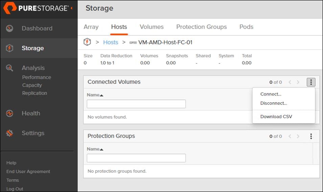The width and height of the screenshot is (323, 192).
Task: Select Disconnect... from the dropdown menu
Action: [x=274, y=103]
